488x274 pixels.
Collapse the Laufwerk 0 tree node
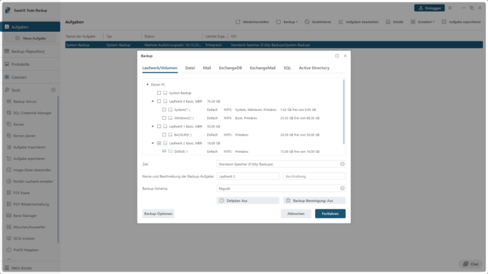(152, 101)
